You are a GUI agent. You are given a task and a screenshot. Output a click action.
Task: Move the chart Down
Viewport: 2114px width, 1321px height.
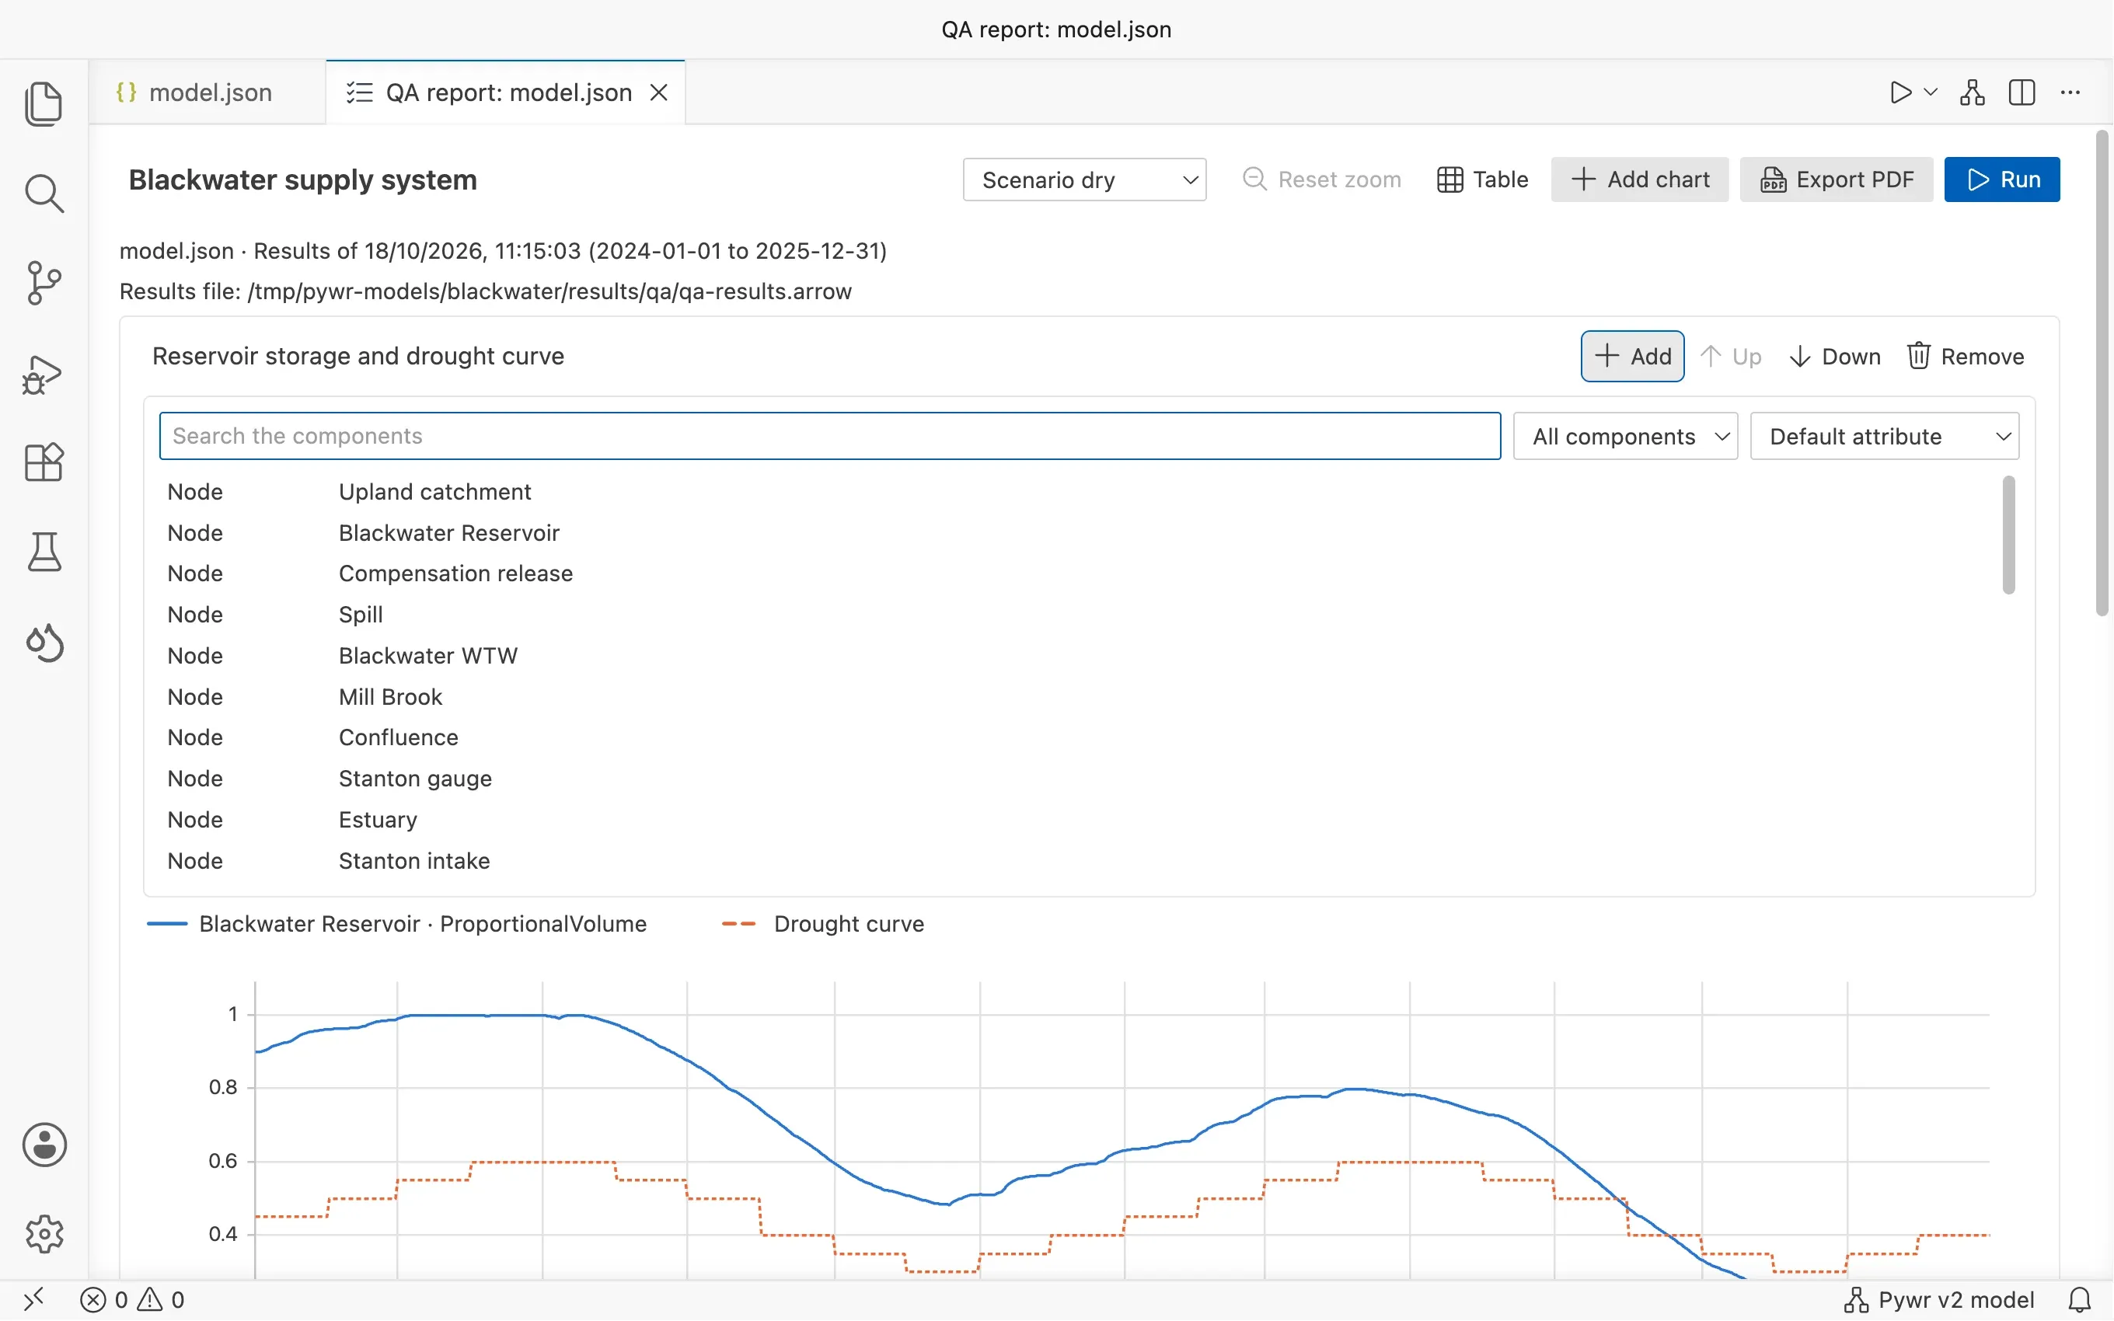1834,357
